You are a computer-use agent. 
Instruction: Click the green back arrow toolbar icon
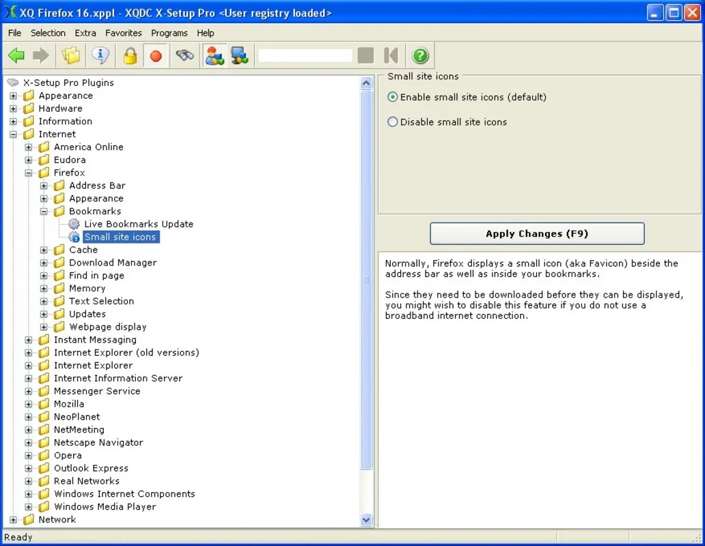pyautogui.click(x=16, y=56)
